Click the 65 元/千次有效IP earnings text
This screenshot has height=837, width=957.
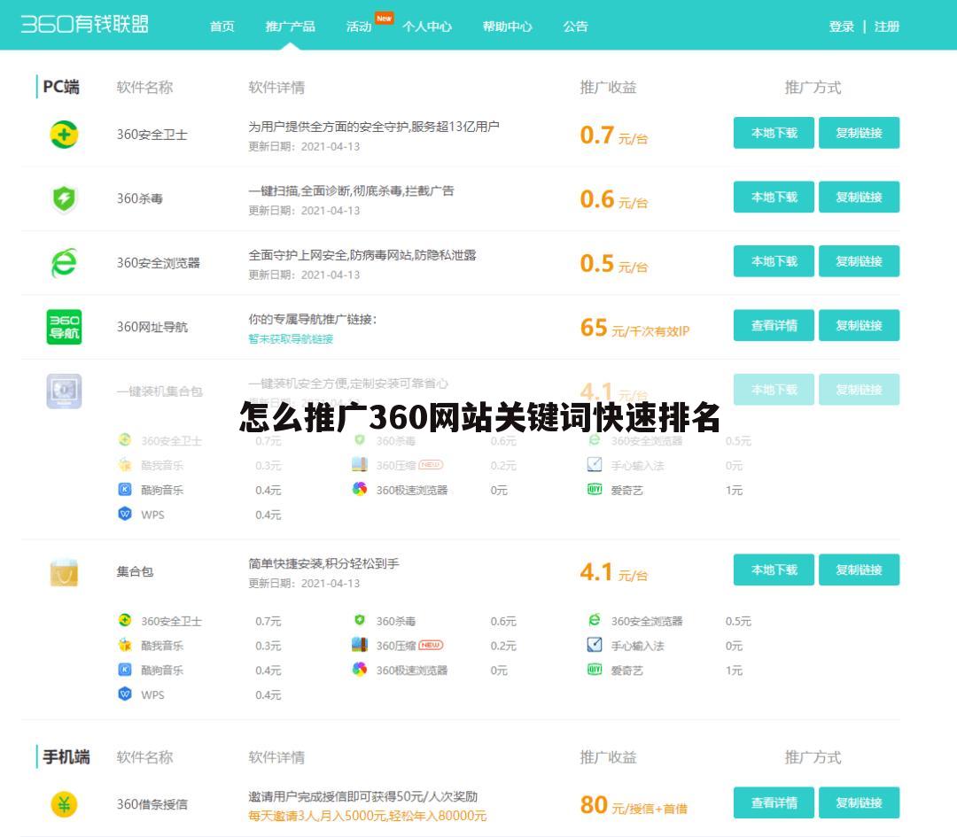(x=634, y=328)
